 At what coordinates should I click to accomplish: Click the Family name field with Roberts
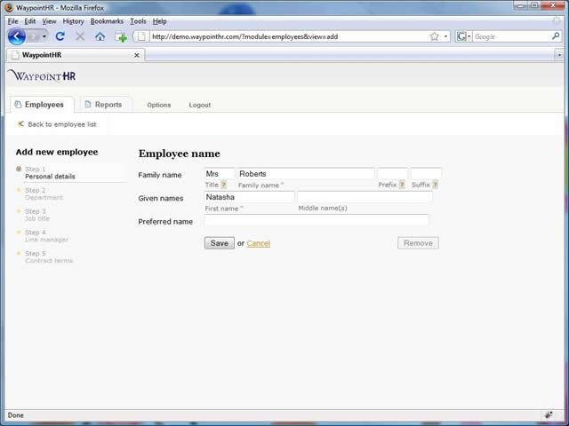(x=305, y=174)
